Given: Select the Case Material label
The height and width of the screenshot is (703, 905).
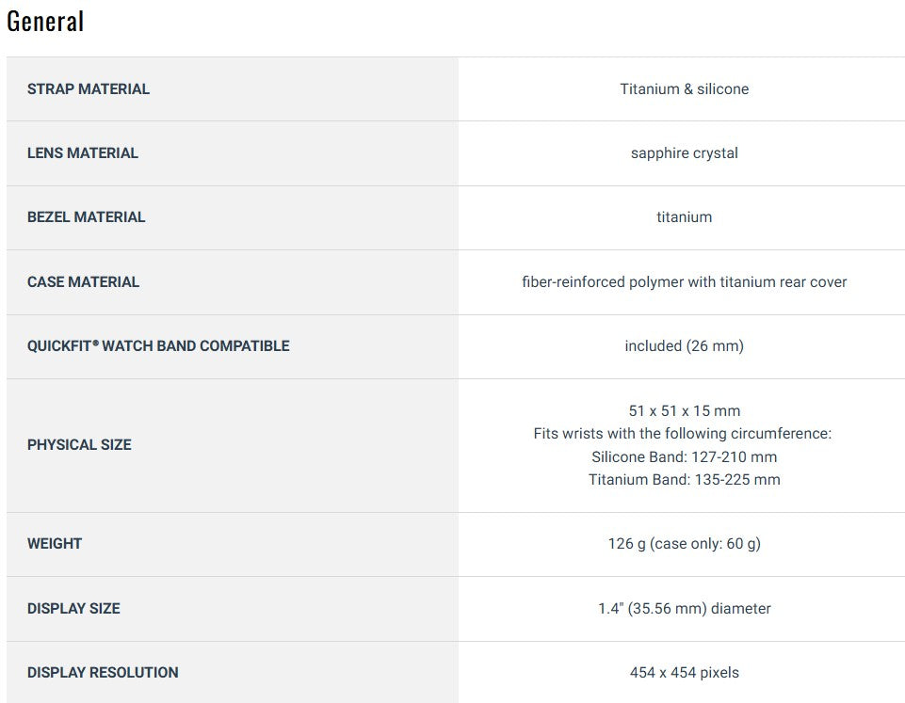Looking at the screenshot, I should [83, 282].
